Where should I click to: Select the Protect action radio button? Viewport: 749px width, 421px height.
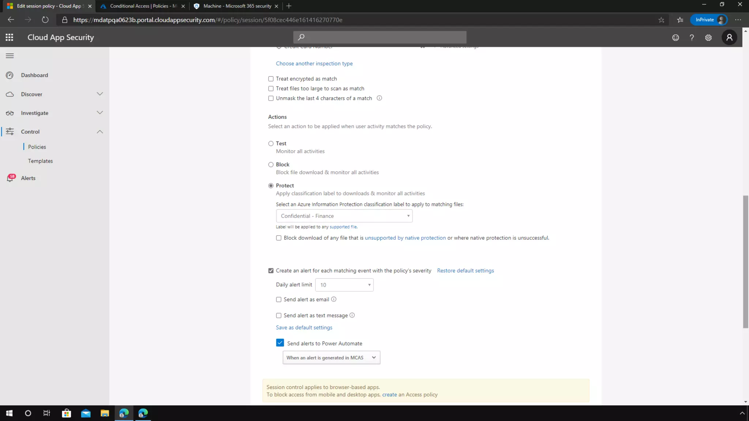pos(271,186)
